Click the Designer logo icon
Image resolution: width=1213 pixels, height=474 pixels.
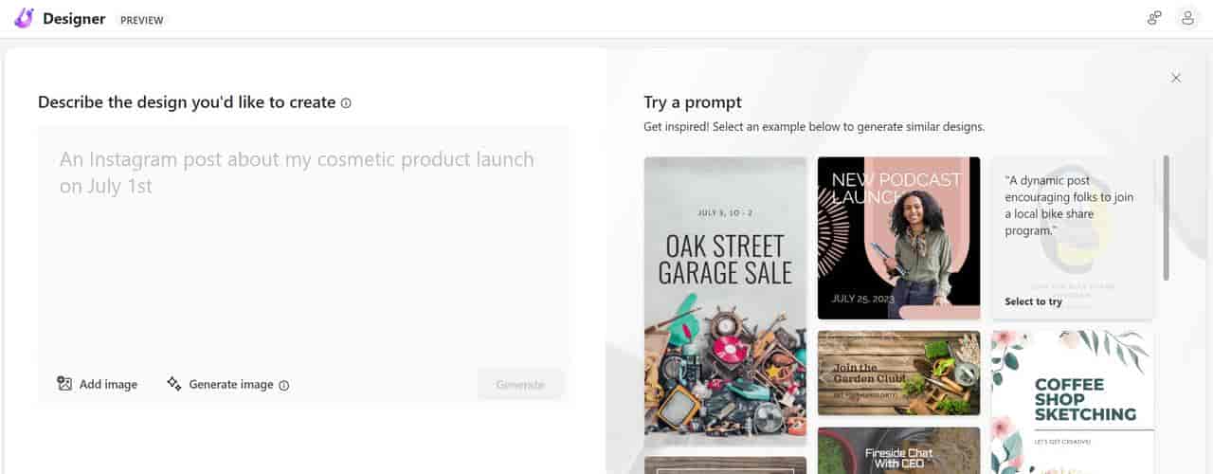(x=24, y=18)
